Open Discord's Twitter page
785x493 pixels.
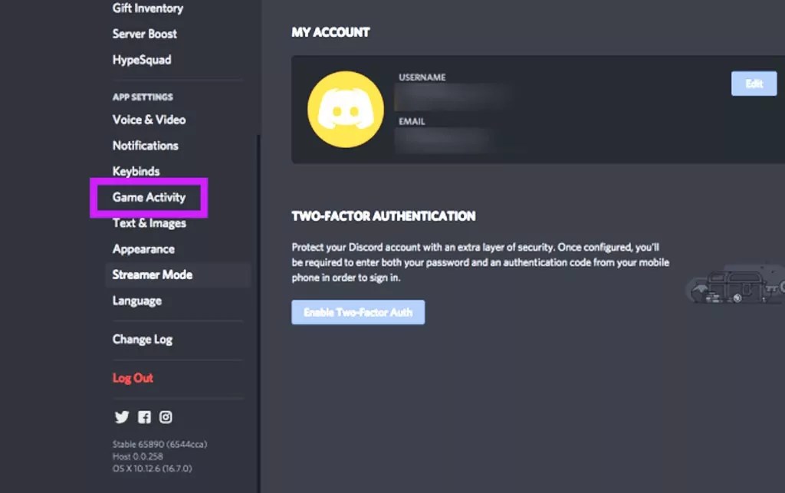click(x=122, y=417)
